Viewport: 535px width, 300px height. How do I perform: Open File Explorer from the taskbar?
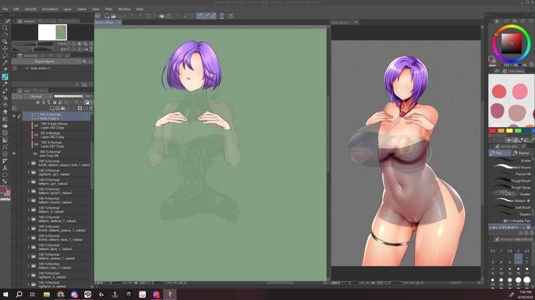pyautogui.click(x=46, y=294)
